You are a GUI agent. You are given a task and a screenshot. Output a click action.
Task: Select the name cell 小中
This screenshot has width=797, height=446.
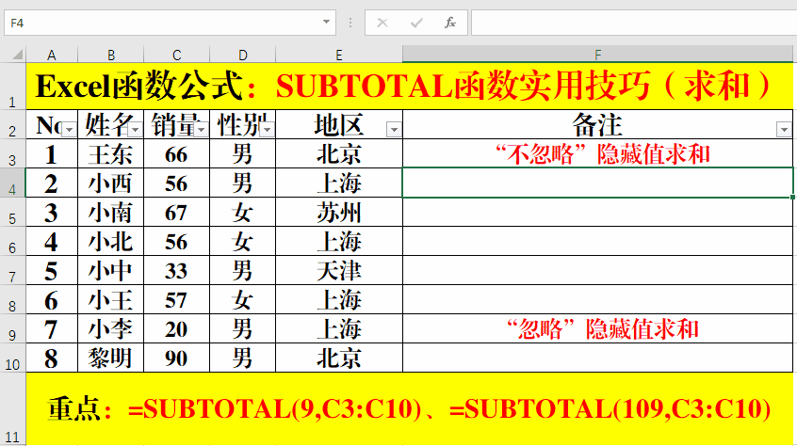point(111,270)
